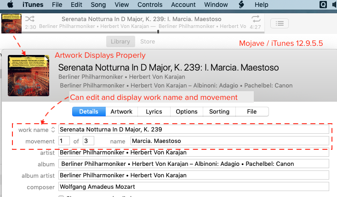Click the large album artwork in info dialog
Screen dimensions: 337x197
pos(29,76)
